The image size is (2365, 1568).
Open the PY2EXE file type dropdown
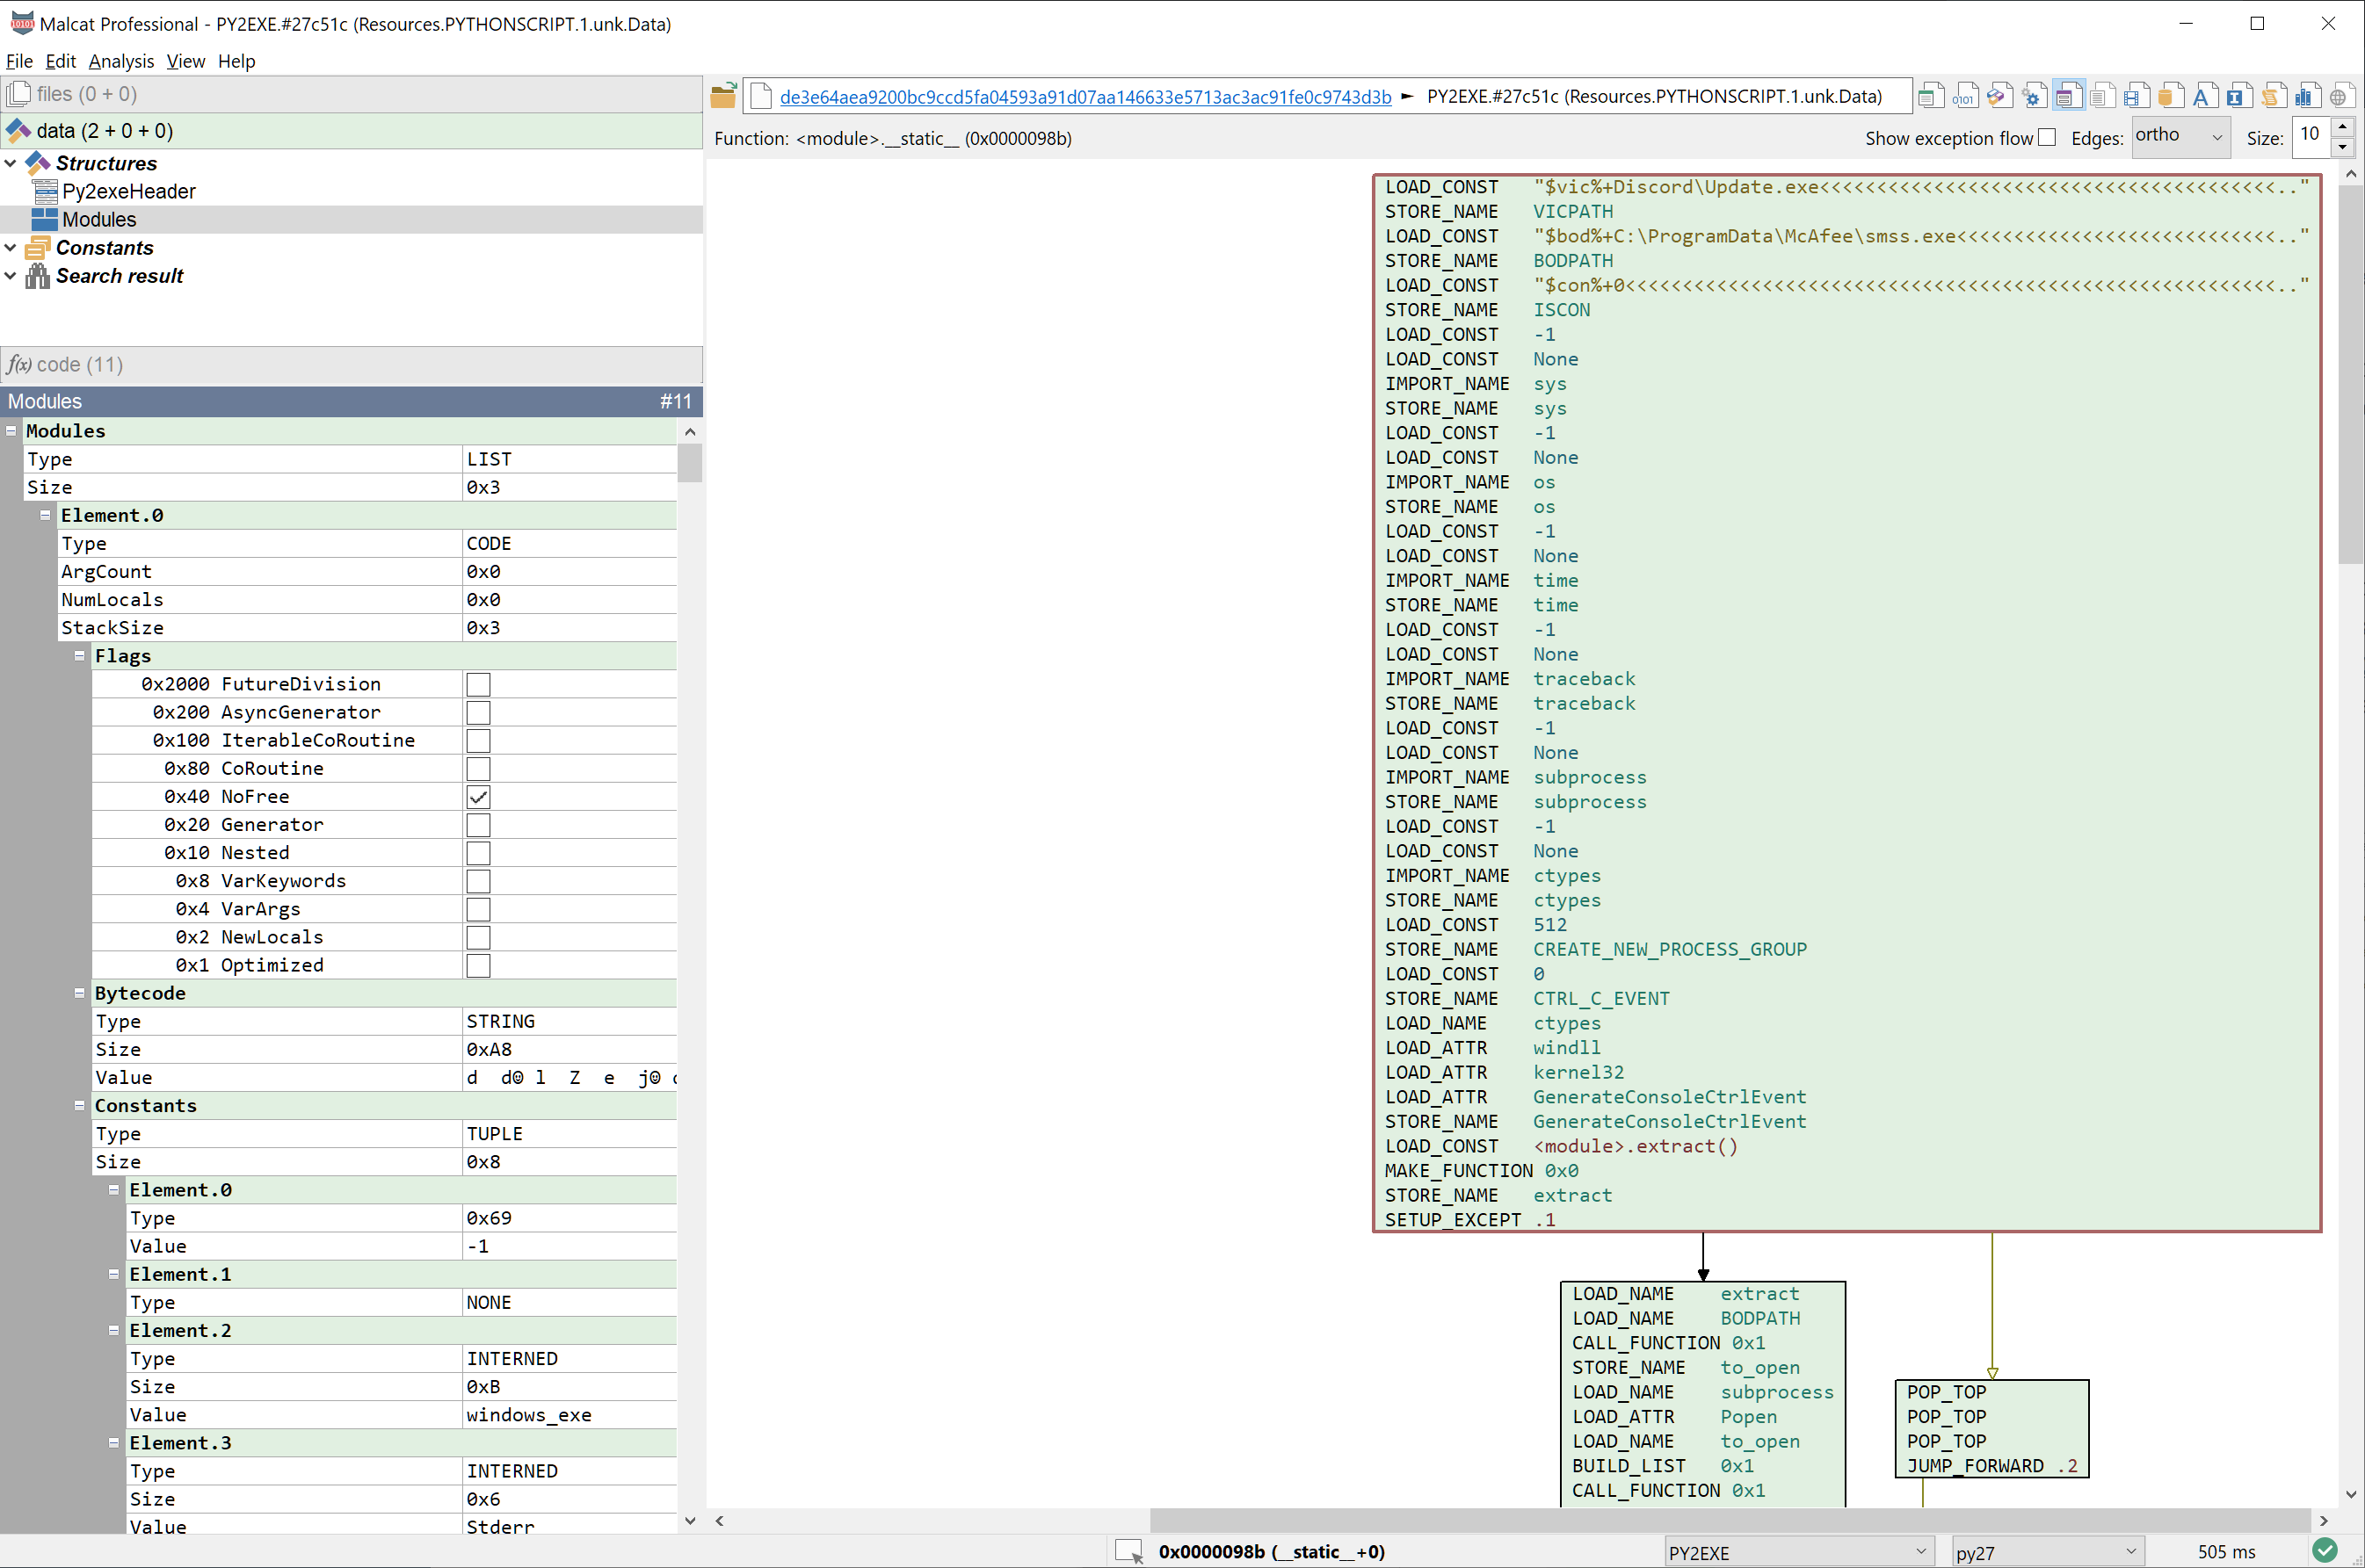[1798, 1552]
